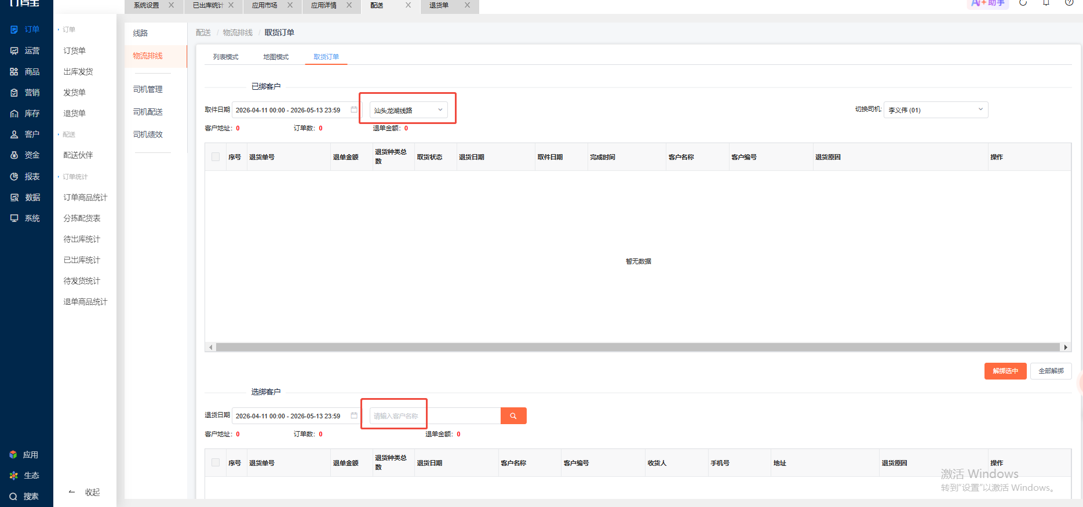Tick the select-all checkbox in 已绑客户 table
Viewport: 1083px width, 507px height.
pos(216,157)
